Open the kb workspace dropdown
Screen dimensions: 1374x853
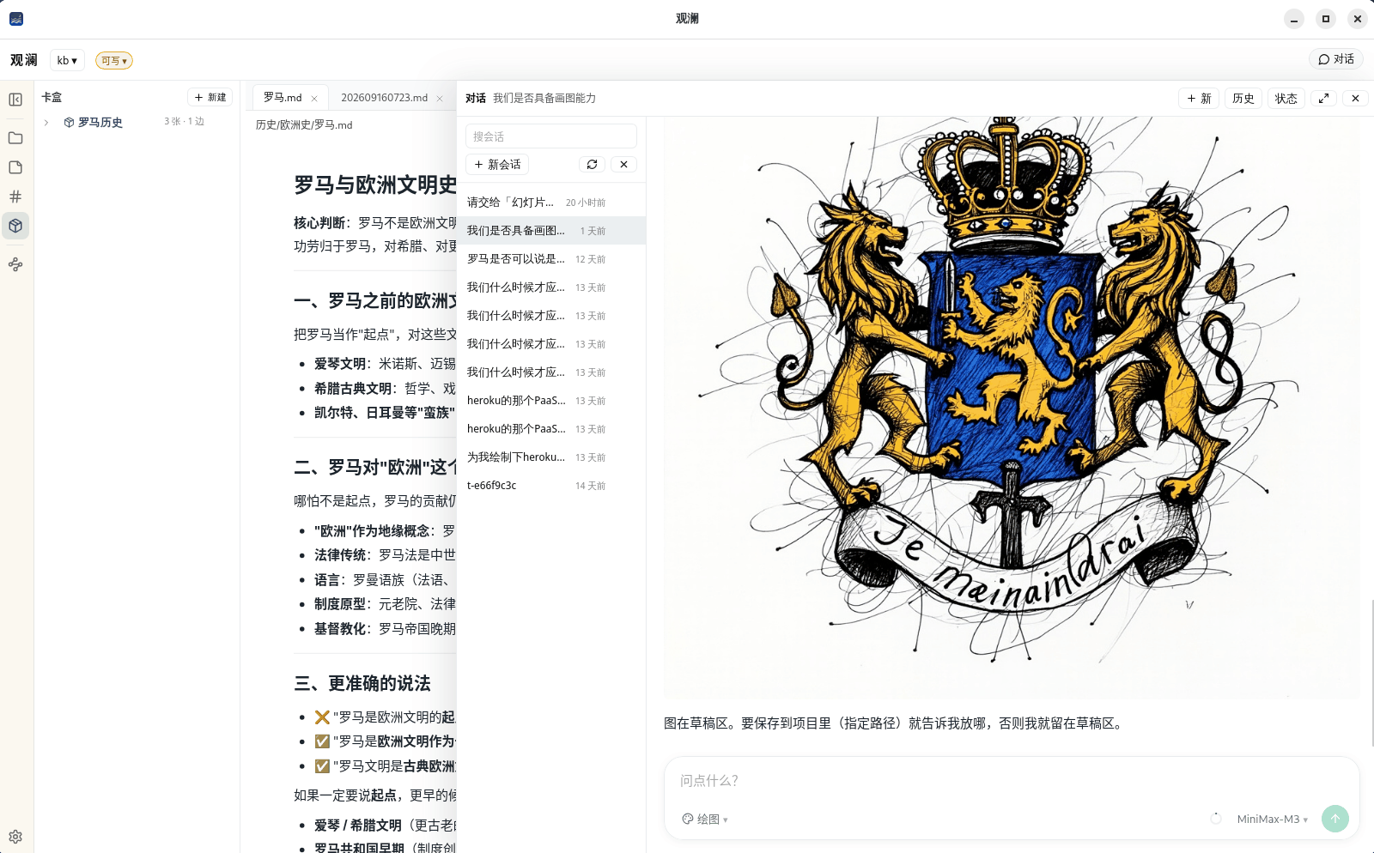click(x=67, y=60)
